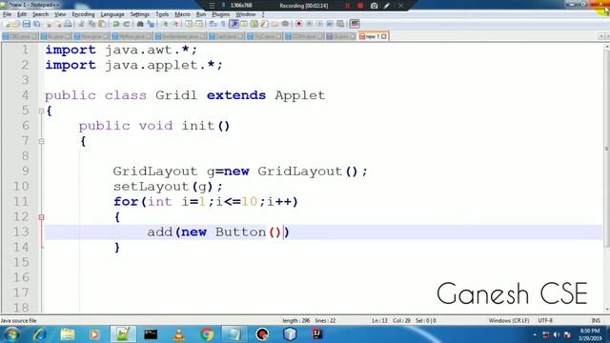Viewport: 610px width, 343px height.
Task: Toggle the Function List panel
Action: click(x=265, y=24)
